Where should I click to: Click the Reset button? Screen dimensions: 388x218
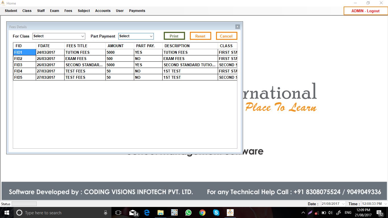pos(200,36)
